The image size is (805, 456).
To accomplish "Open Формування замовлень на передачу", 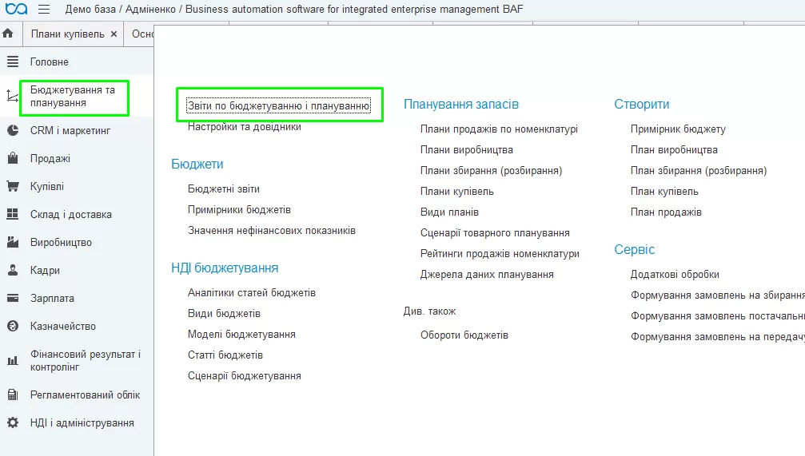I will tap(718, 337).
